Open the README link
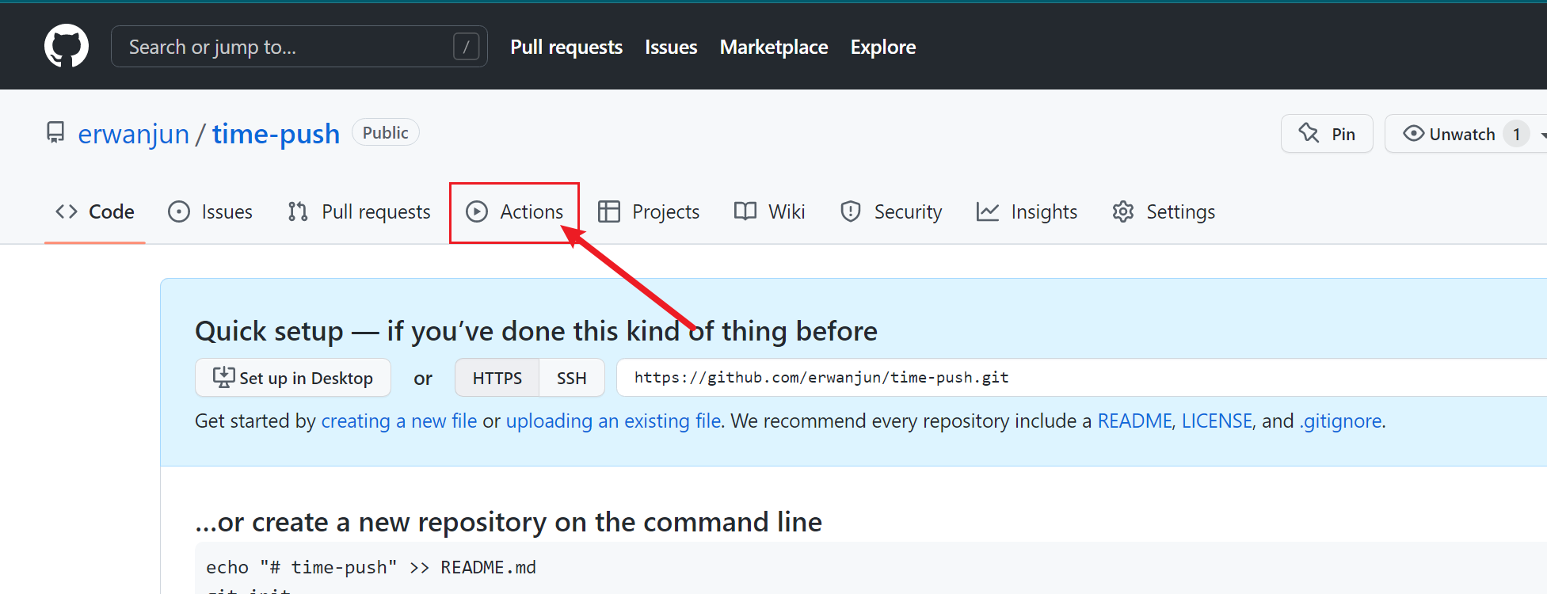This screenshot has width=1547, height=594. click(x=1134, y=421)
